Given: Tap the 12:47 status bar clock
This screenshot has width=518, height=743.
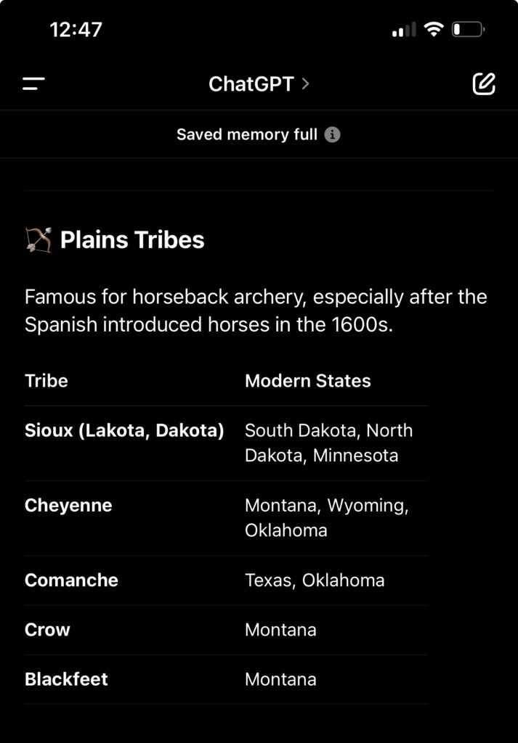Looking at the screenshot, I should (76, 30).
